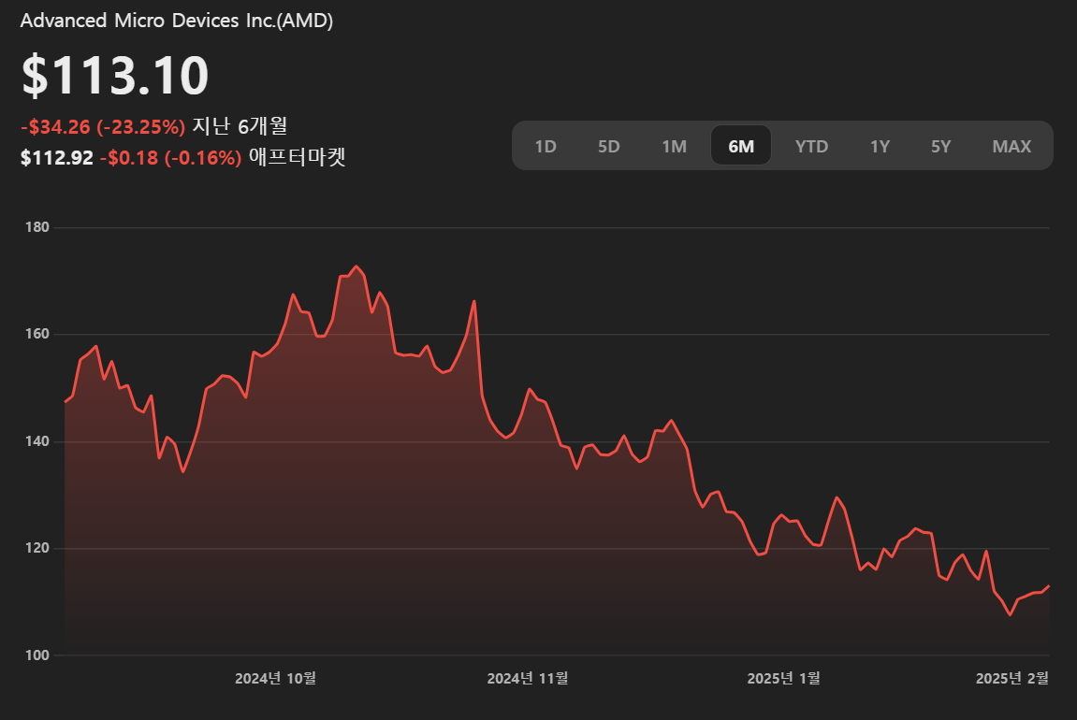Click the 지난 6개월 period label
Viewport: 1077px width, 720px height.
[240, 126]
